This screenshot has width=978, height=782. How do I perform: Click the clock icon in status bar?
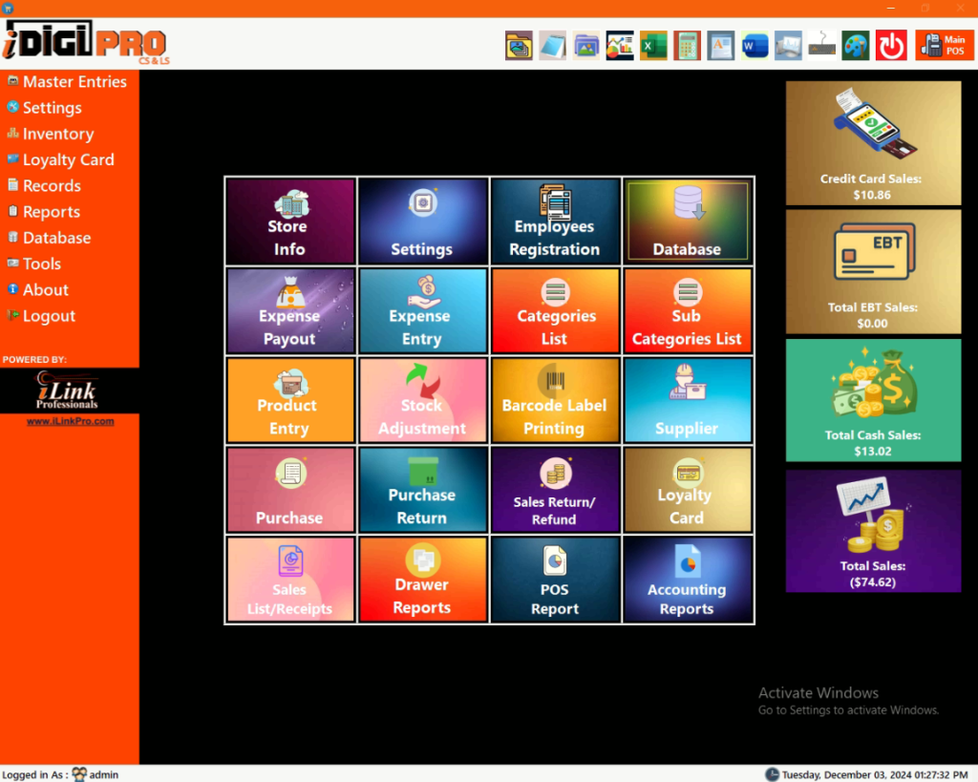tap(772, 774)
